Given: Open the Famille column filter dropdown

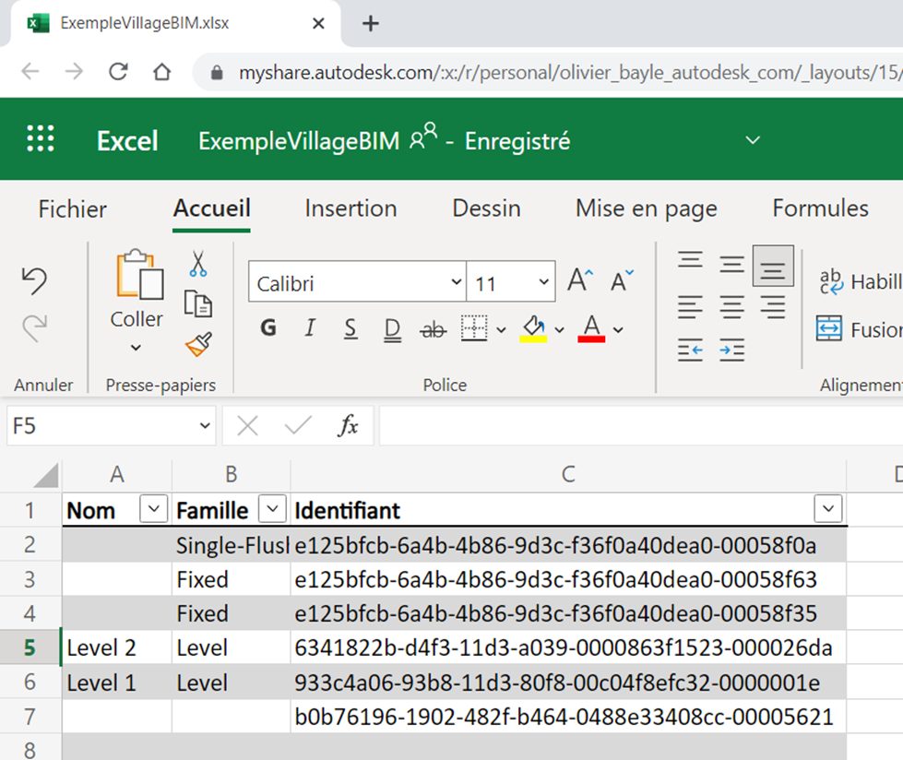Looking at the screenshot, I should (x=272, y=509).
